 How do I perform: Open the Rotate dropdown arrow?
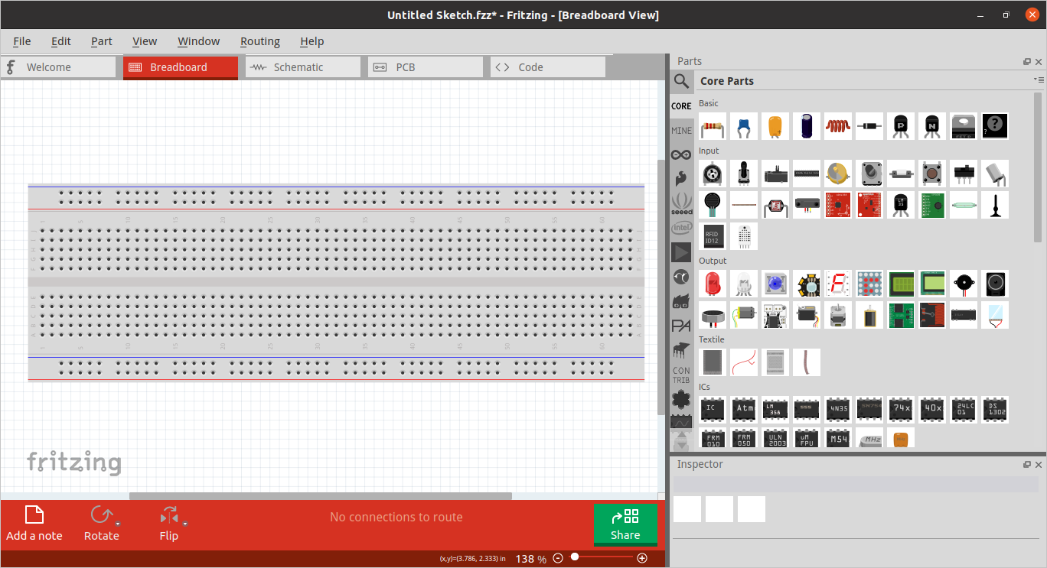(x=118, y=524)
